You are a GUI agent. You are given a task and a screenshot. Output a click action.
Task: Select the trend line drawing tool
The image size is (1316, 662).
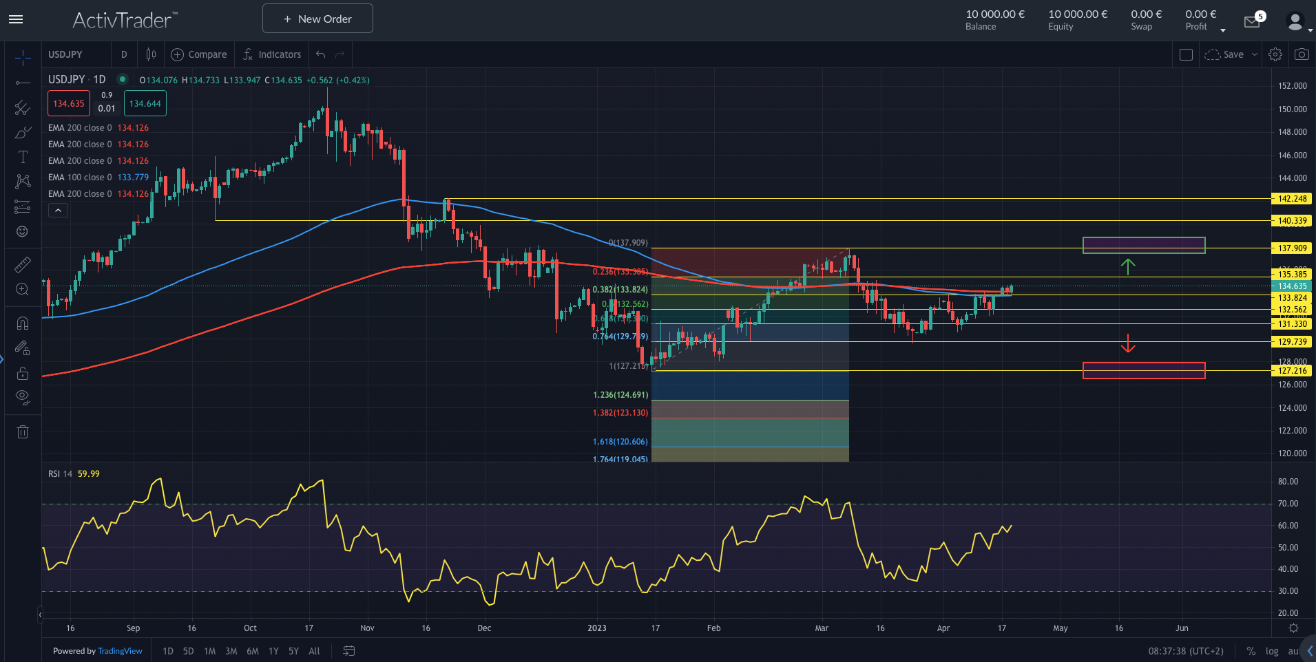coord(23,82)
